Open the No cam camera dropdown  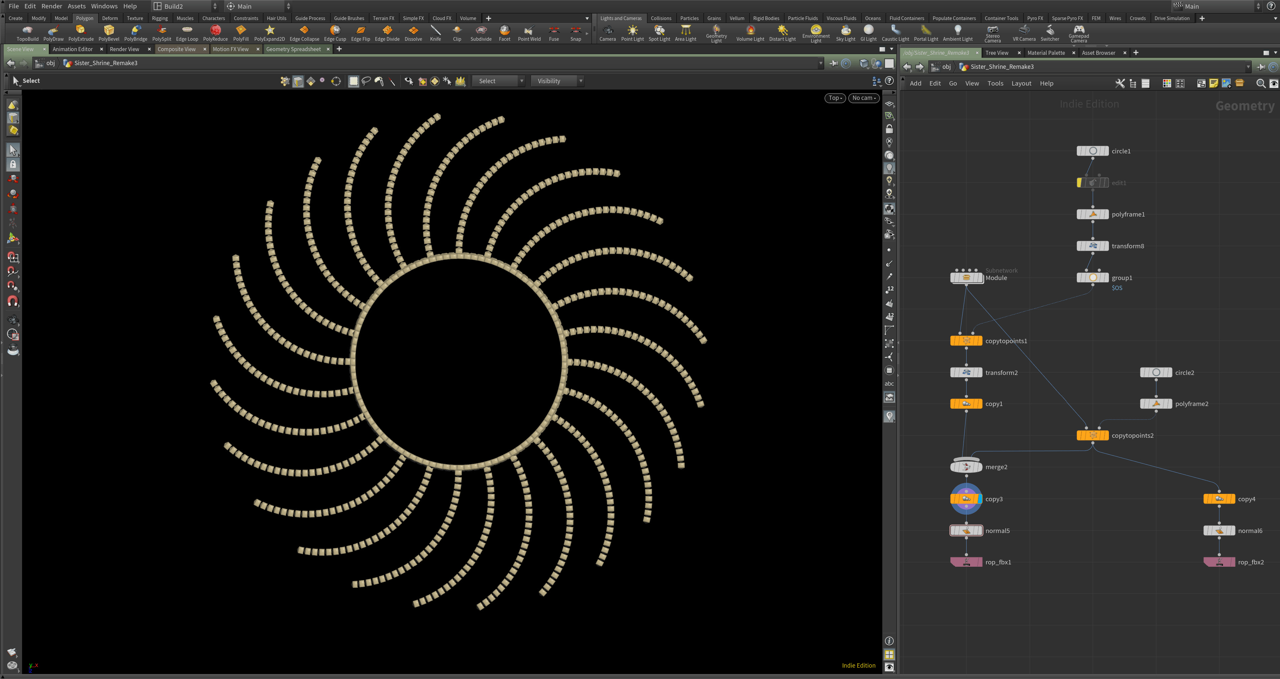(x=864, y=98)
